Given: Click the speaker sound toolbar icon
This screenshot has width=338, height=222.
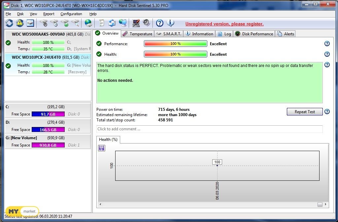Looking at the screenshot, I should point(146,23).
